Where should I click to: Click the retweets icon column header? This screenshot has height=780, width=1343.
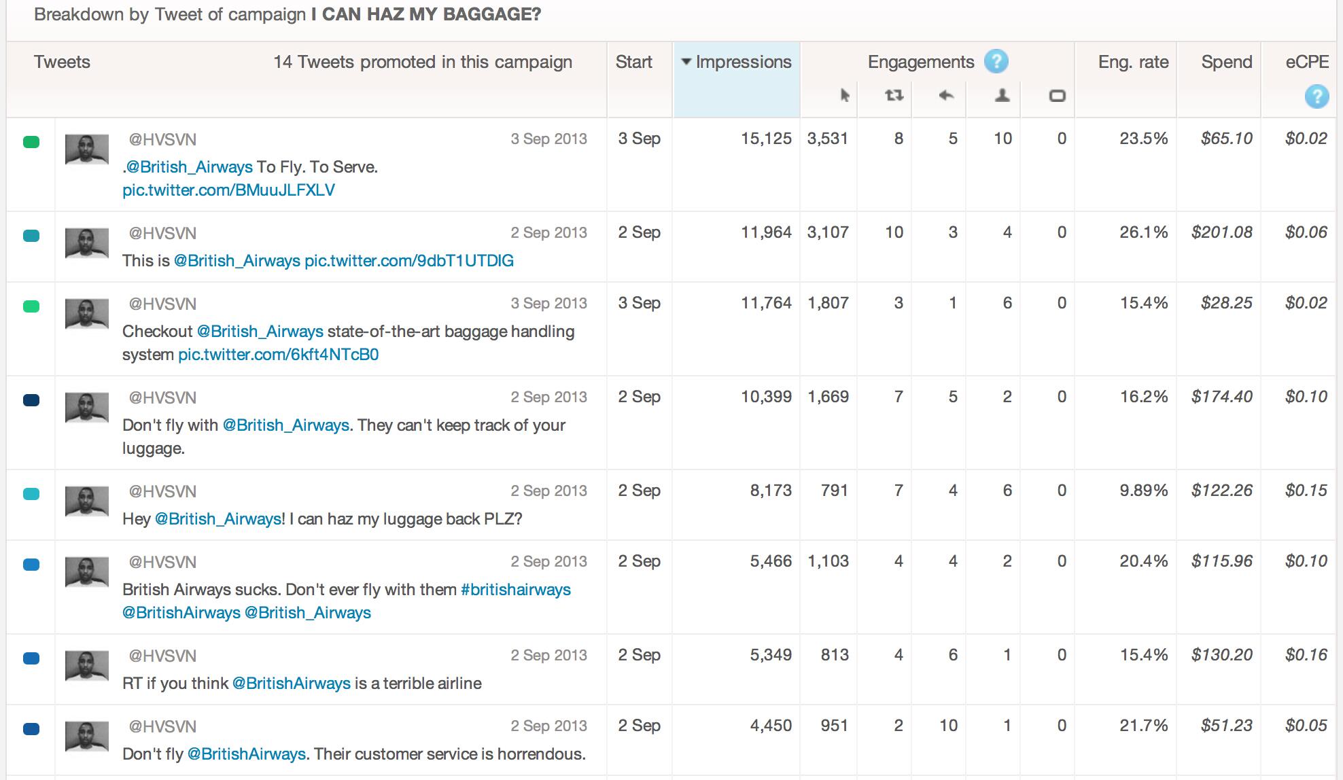(x=894, y=95)
